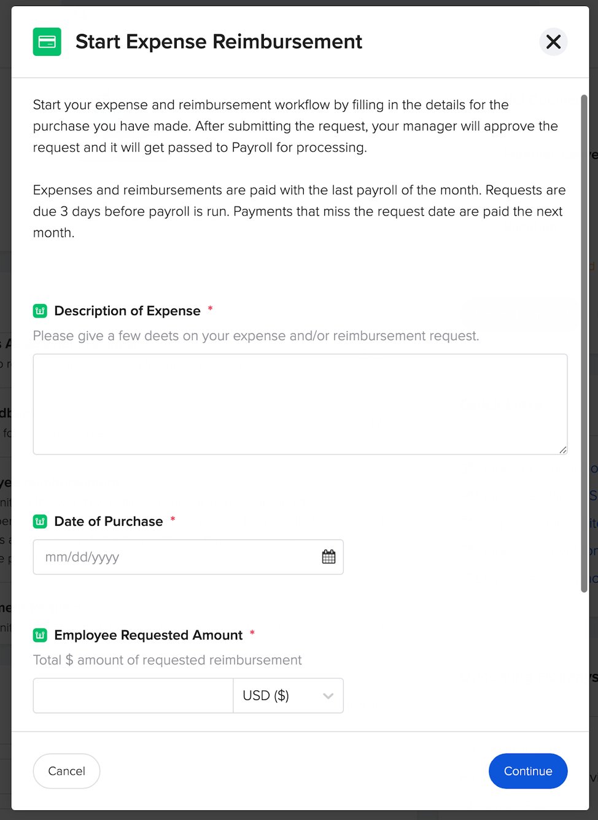
Task: Click the "Employee Requested Amount" label
Action: click(149, 635)
